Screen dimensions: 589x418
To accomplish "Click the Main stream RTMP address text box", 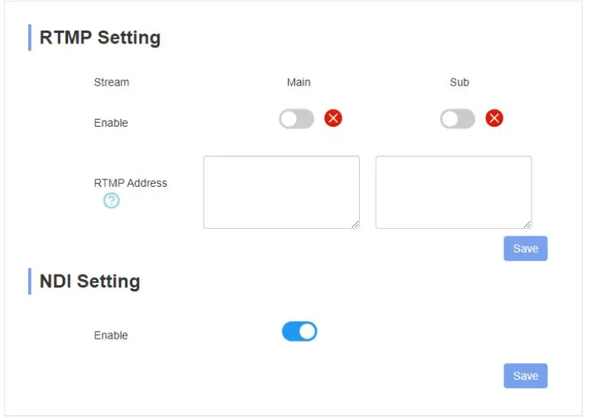I will click(x=281, y=191).
